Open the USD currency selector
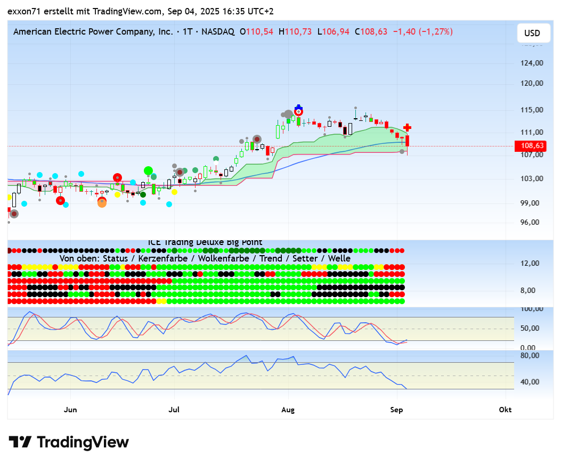561x465 pixels. (x=532, y=33)
